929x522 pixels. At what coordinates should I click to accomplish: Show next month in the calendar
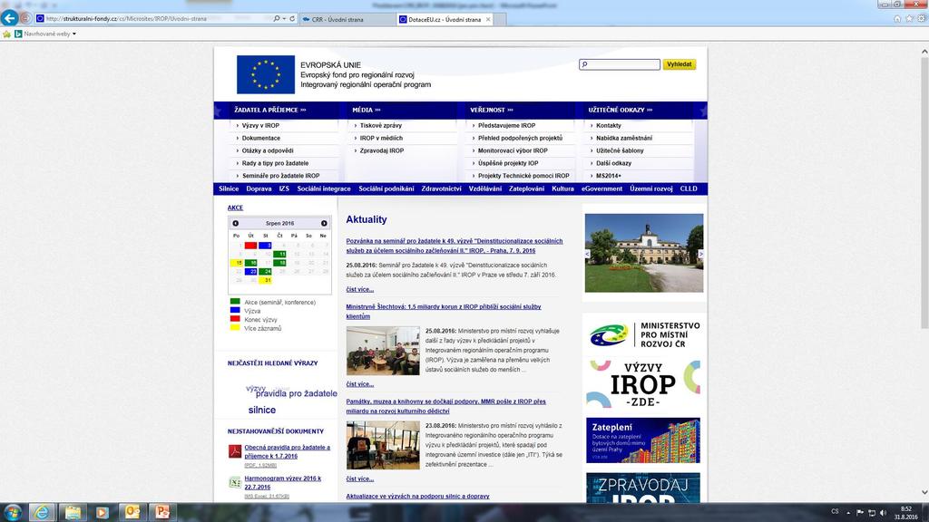coord(324,223)
